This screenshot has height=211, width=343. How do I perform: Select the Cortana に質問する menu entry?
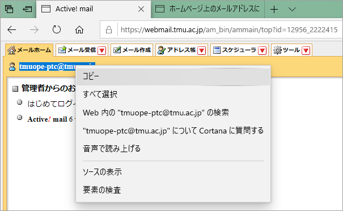pos(173,131)
